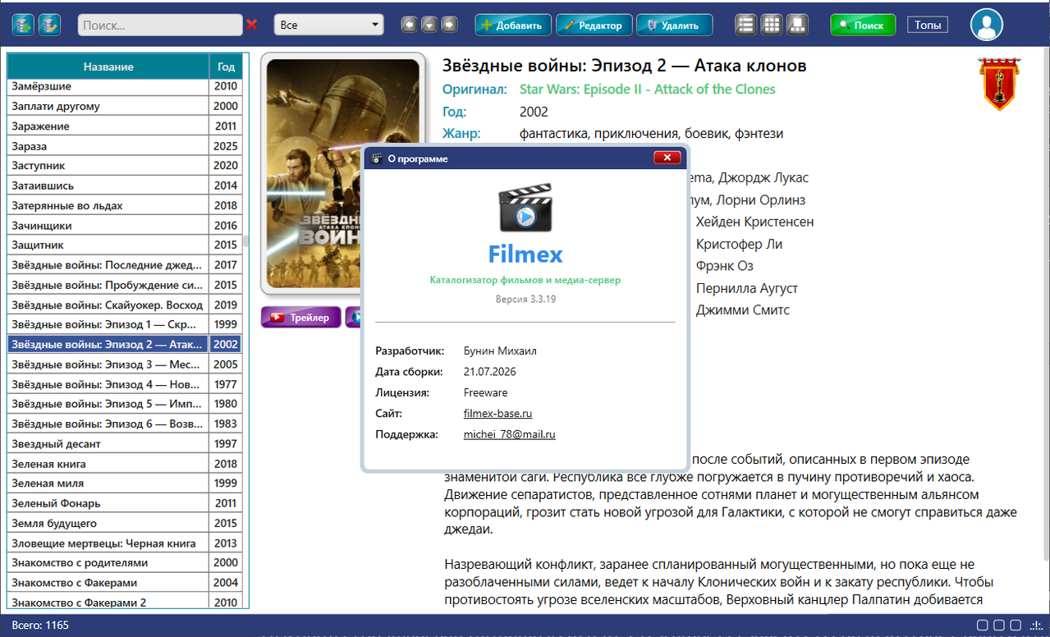The height and width of the screenshot is (637, 1050).
Task: Open the Все filter dropdown
Action: tap(328, 25)
